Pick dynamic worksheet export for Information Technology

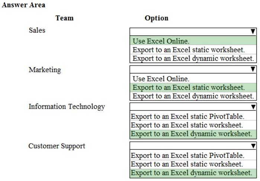[193, 134]
